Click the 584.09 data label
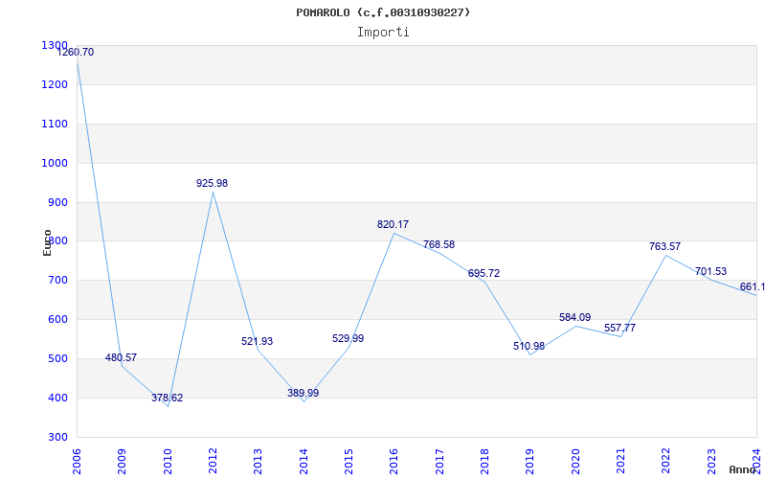Screen dimensions: 766x479 point(575,318)
